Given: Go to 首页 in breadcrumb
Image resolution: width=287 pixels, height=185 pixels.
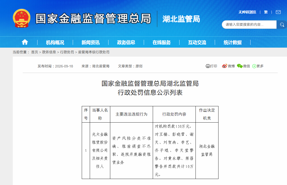Looking at the screenshot, I should (34, 52).
